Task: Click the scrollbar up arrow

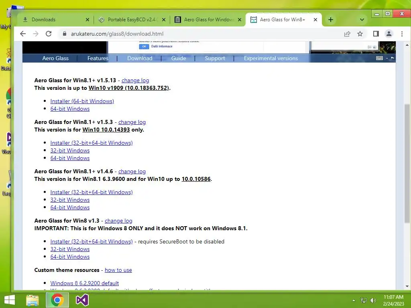Action: click(407, 45)
